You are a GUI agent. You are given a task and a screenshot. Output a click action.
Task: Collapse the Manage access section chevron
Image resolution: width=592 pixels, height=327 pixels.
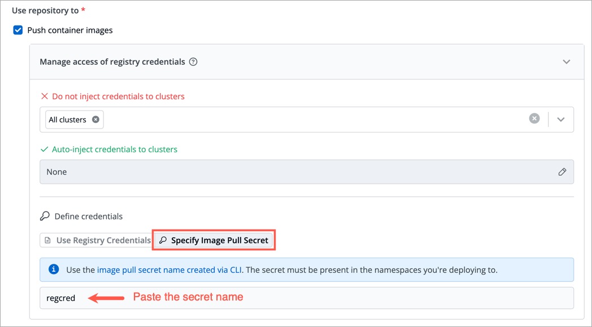pyautogui.click(x=567, y=62)
